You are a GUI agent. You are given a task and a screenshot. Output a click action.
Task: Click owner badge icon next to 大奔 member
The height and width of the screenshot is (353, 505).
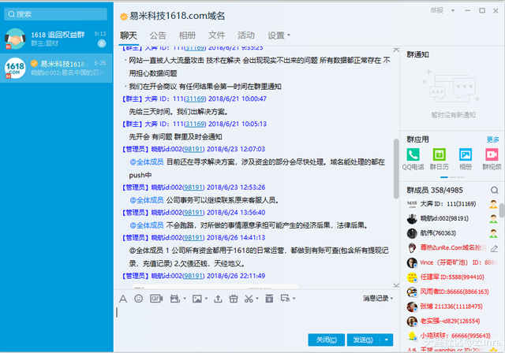pos(493,204)
